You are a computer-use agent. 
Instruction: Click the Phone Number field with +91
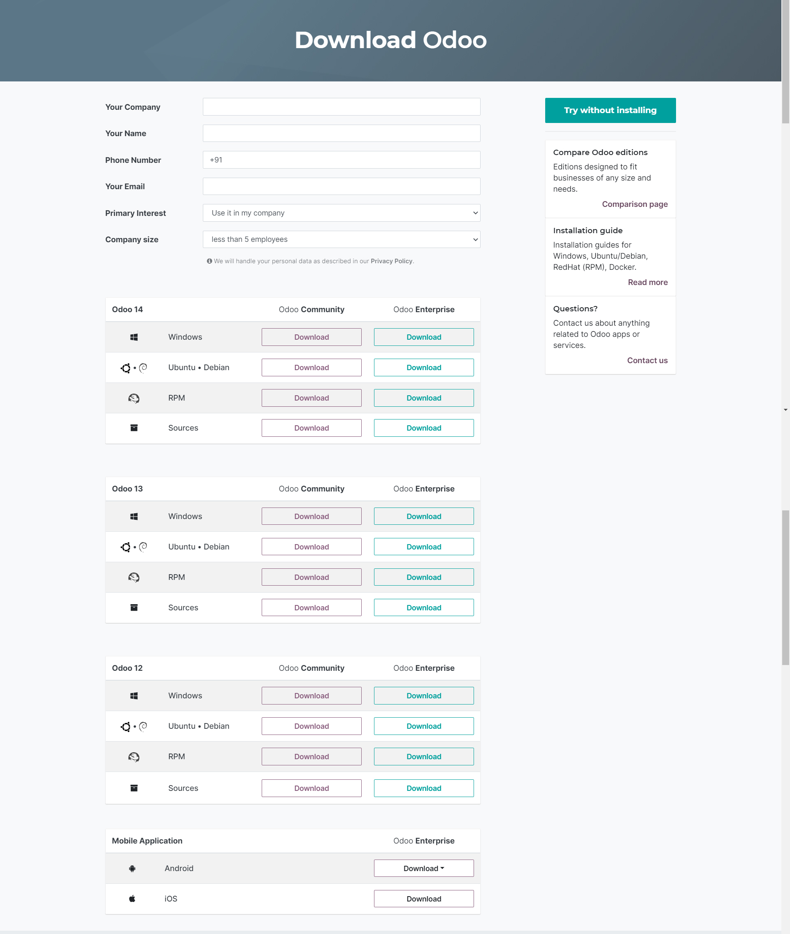(341, 160)
